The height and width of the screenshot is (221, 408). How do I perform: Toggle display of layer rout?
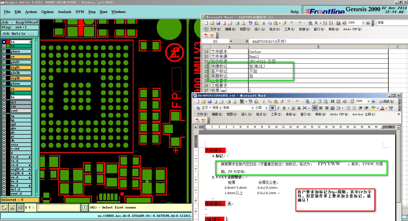[x=4, y=111]
